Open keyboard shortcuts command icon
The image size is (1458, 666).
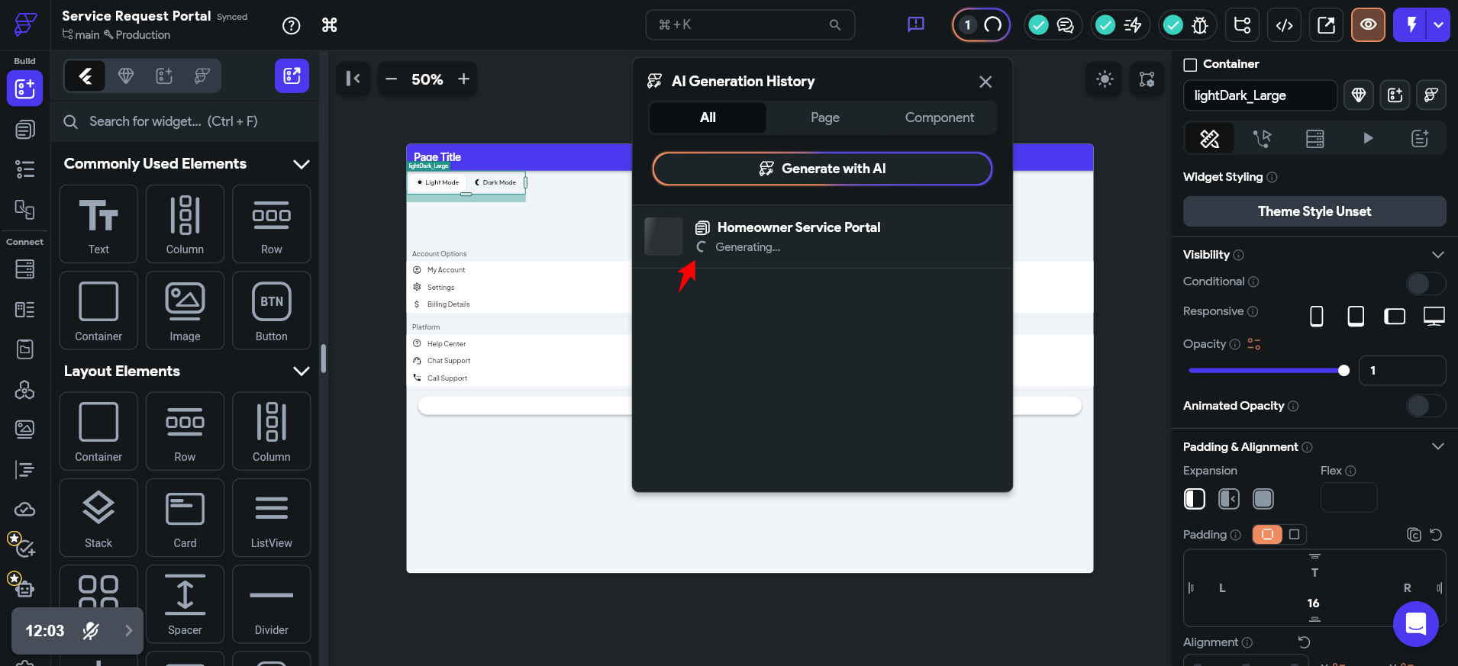point(329,25)
